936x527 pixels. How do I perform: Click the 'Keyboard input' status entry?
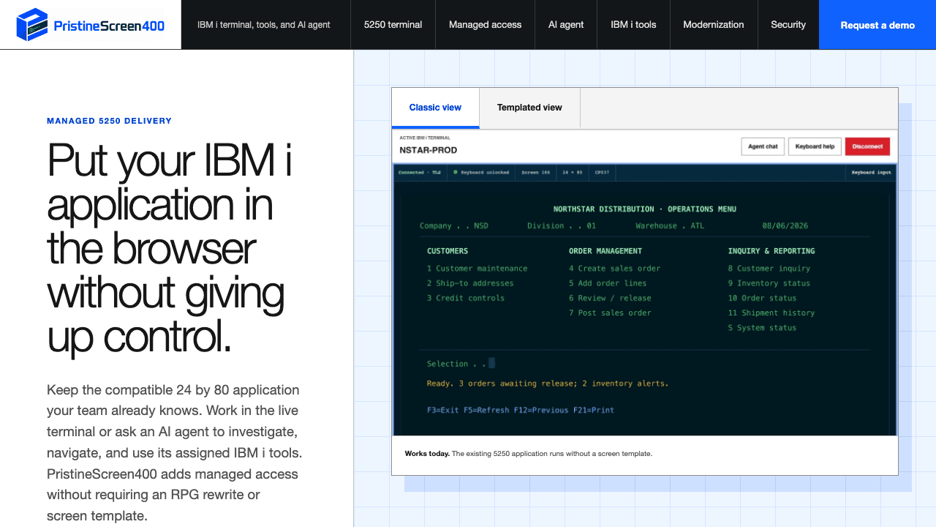point(872,173)
